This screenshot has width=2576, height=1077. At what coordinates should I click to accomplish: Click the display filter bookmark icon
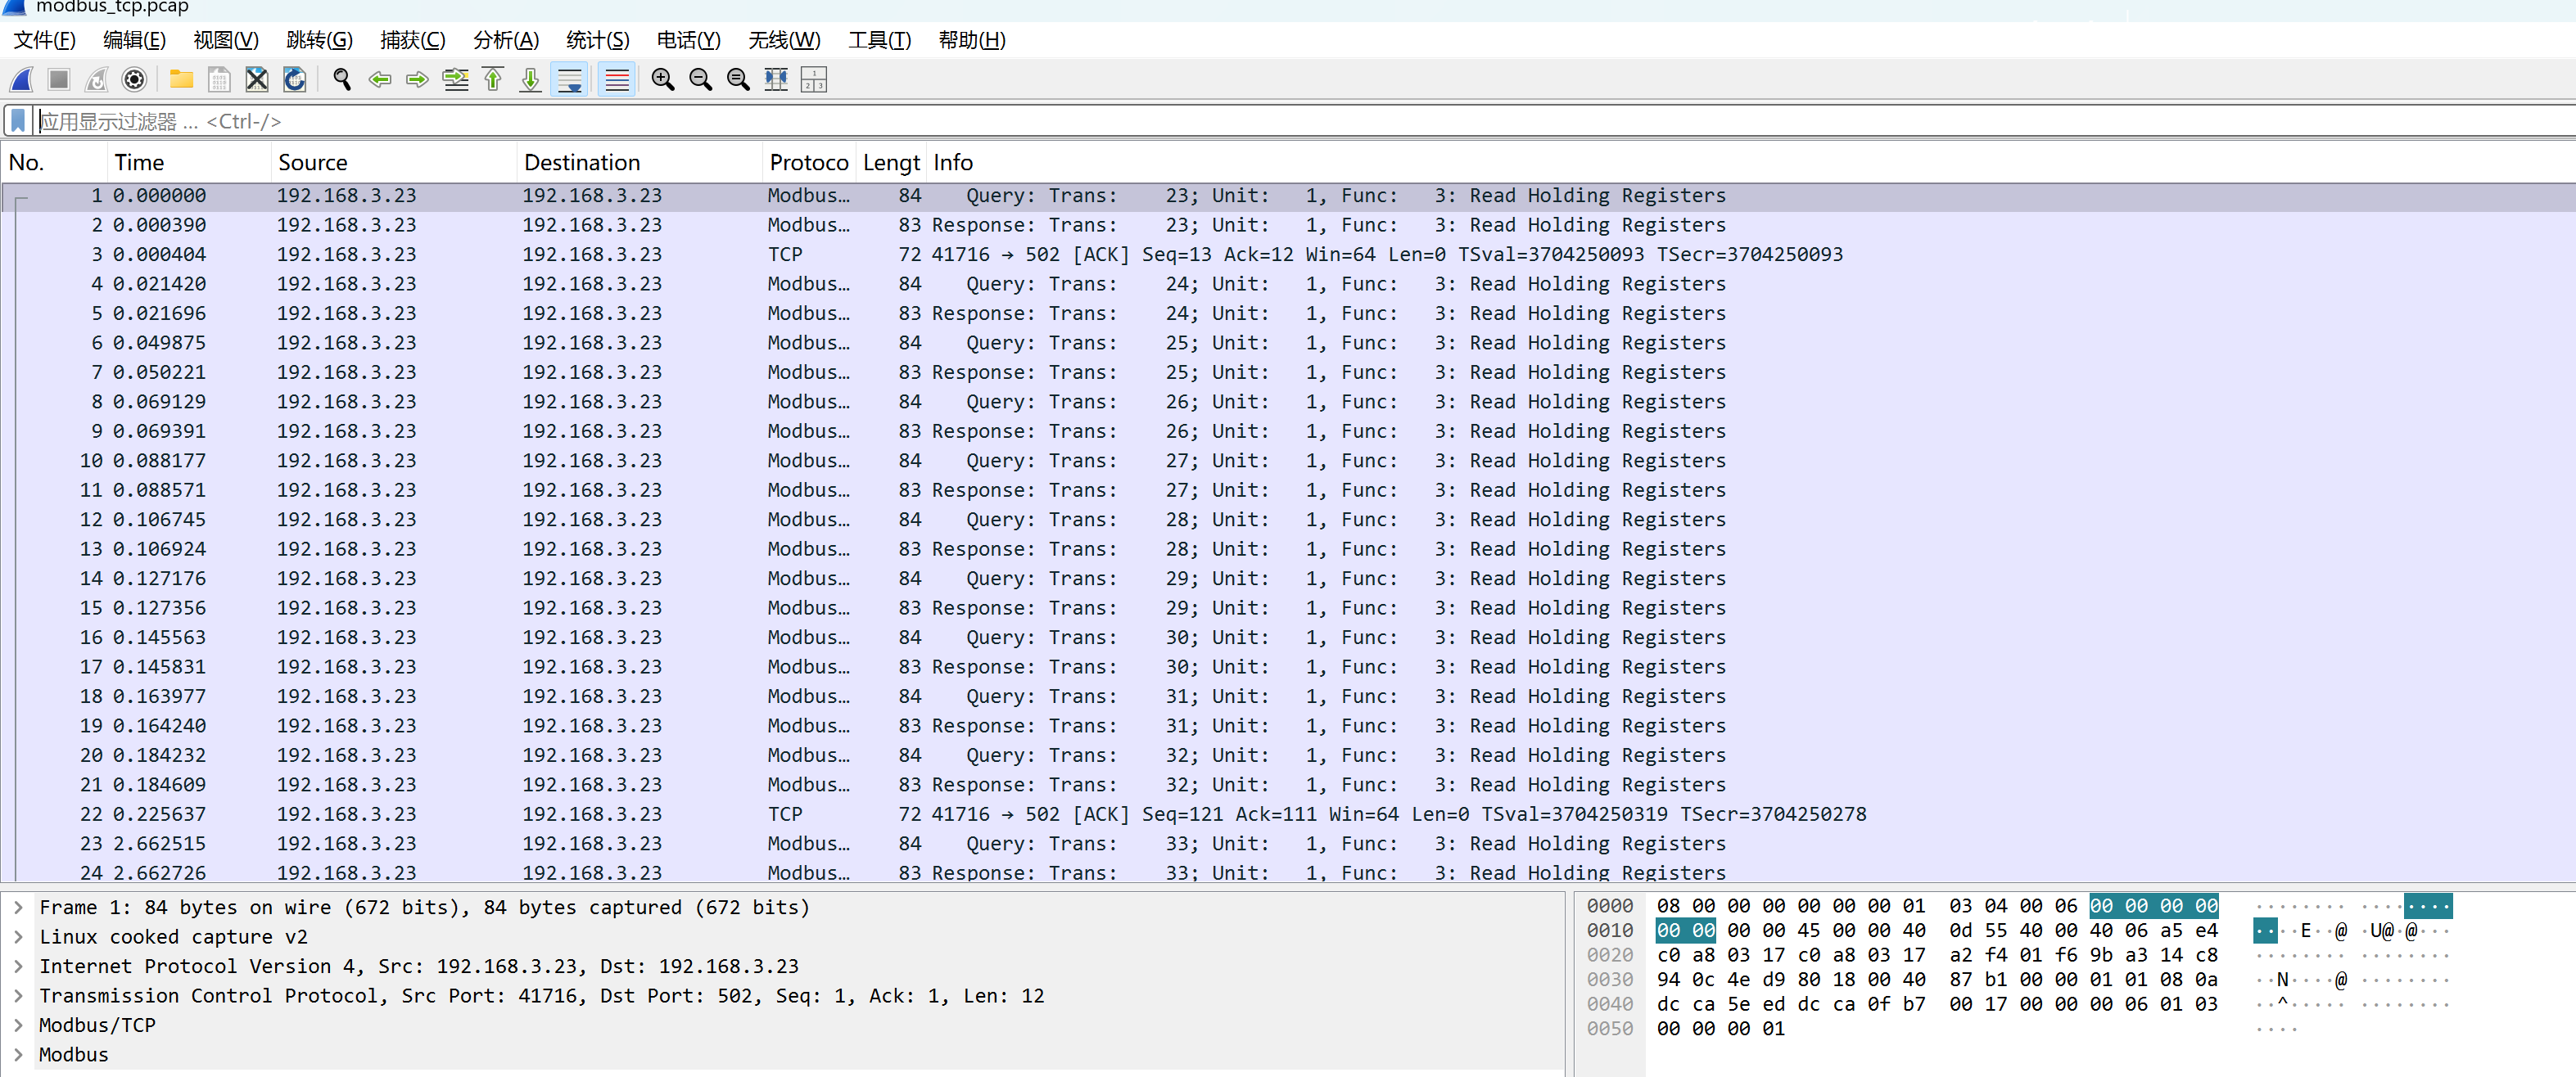coord(18,121)
